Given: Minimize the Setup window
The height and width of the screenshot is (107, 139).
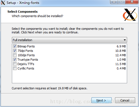Looking at the screenshot, I should pos(114,2).
